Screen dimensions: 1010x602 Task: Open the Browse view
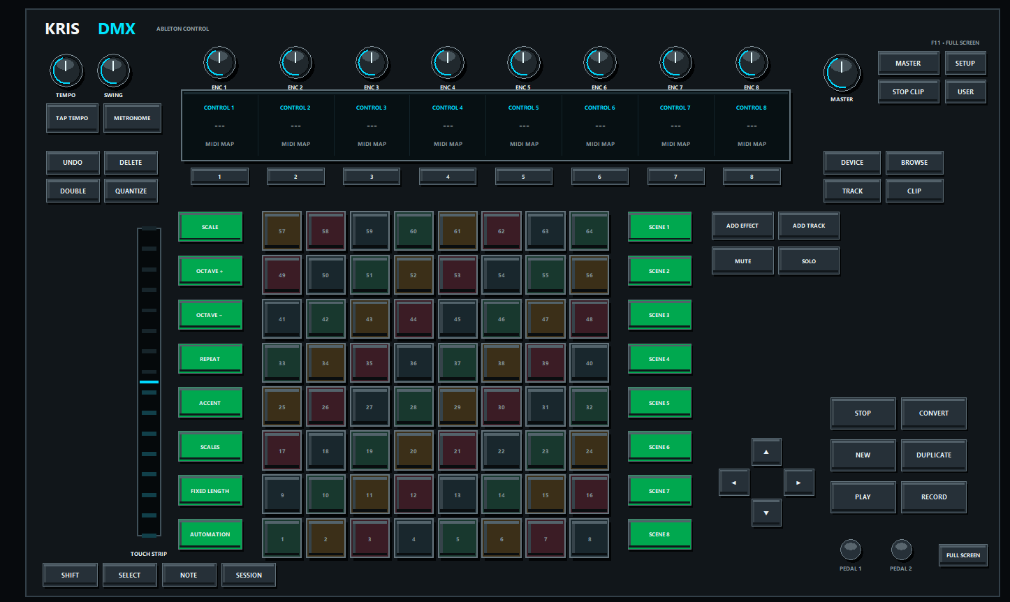tap(914, 162)
